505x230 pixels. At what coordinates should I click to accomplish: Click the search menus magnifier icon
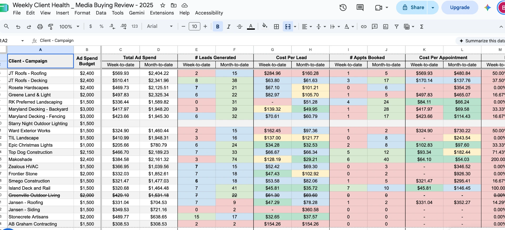click(7, 26)
